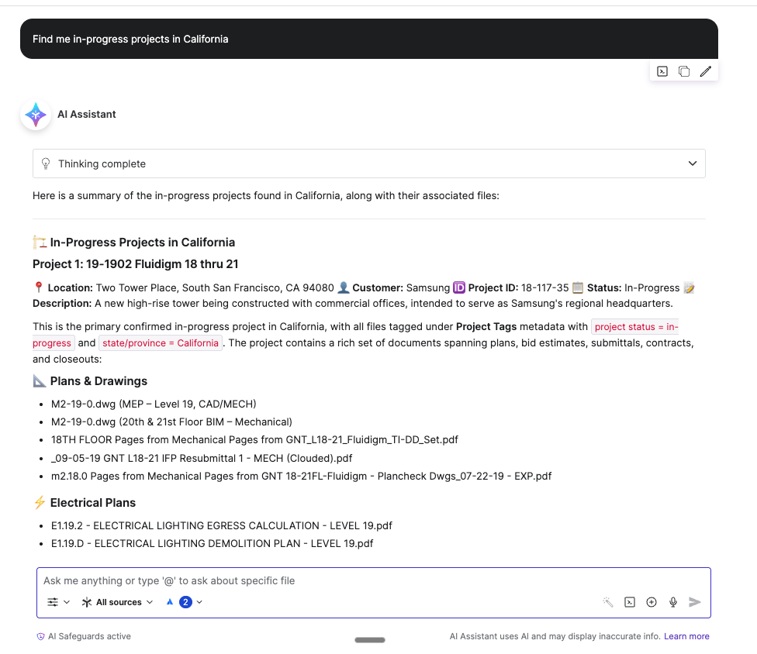Click the Learn more link
Screen dimensions: 757x654
(686, 635)
